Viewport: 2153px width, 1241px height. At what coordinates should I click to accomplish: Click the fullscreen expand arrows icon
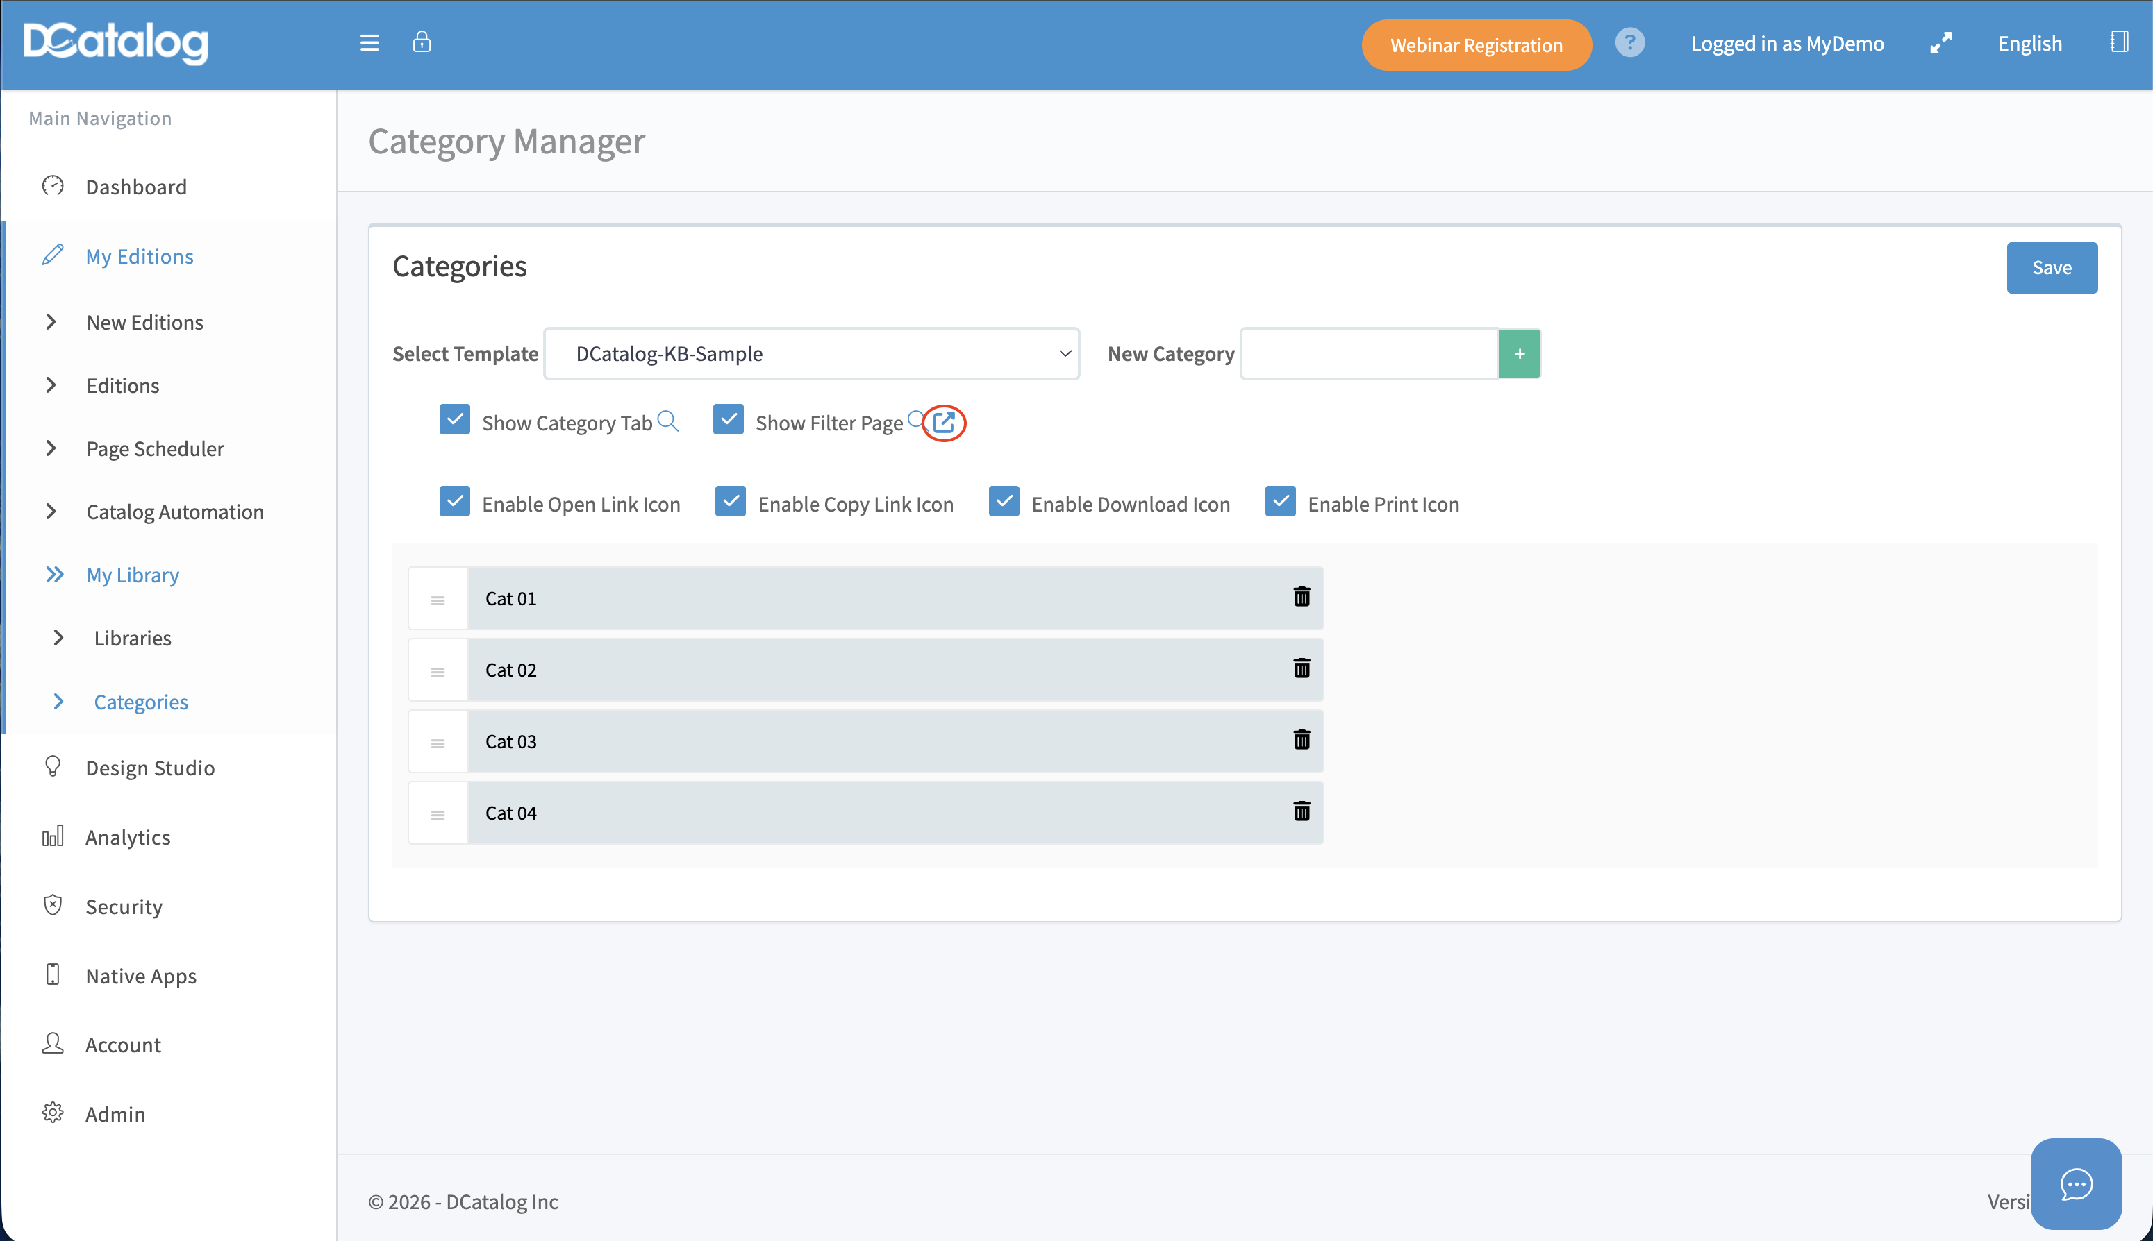(x=1940, y=42)
